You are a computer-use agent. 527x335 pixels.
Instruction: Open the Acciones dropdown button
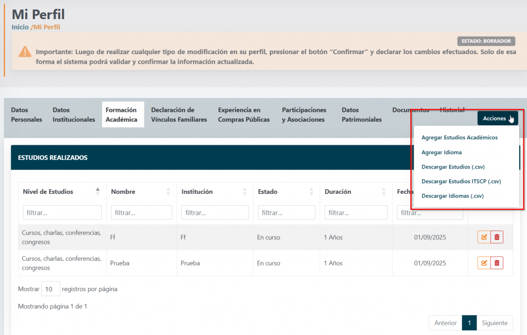(498, 118)
